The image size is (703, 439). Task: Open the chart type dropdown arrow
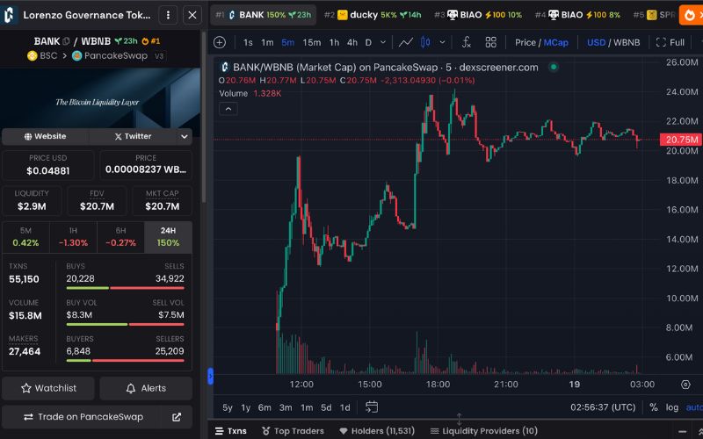(442, 42)
